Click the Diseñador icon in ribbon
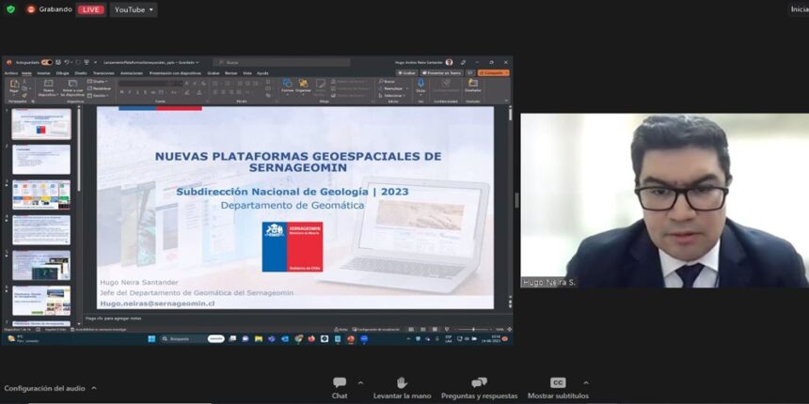 pos(472,85)
